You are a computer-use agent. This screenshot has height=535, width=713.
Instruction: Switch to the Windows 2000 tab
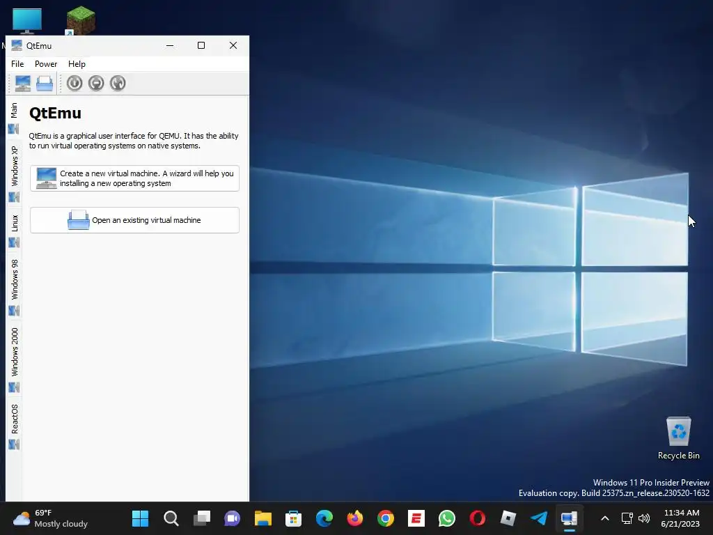click(x=14, y=359)
